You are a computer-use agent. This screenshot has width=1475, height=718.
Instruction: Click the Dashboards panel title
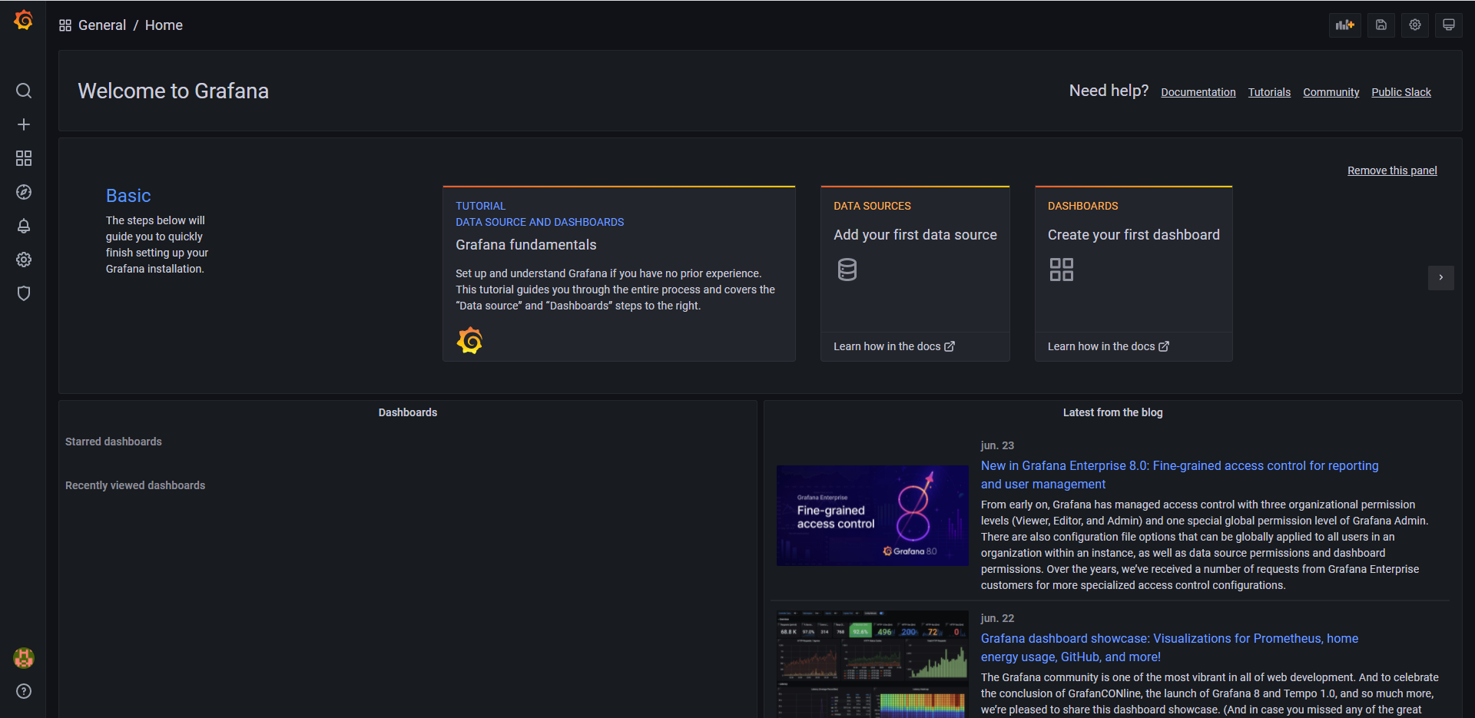[x=408, y=412]
